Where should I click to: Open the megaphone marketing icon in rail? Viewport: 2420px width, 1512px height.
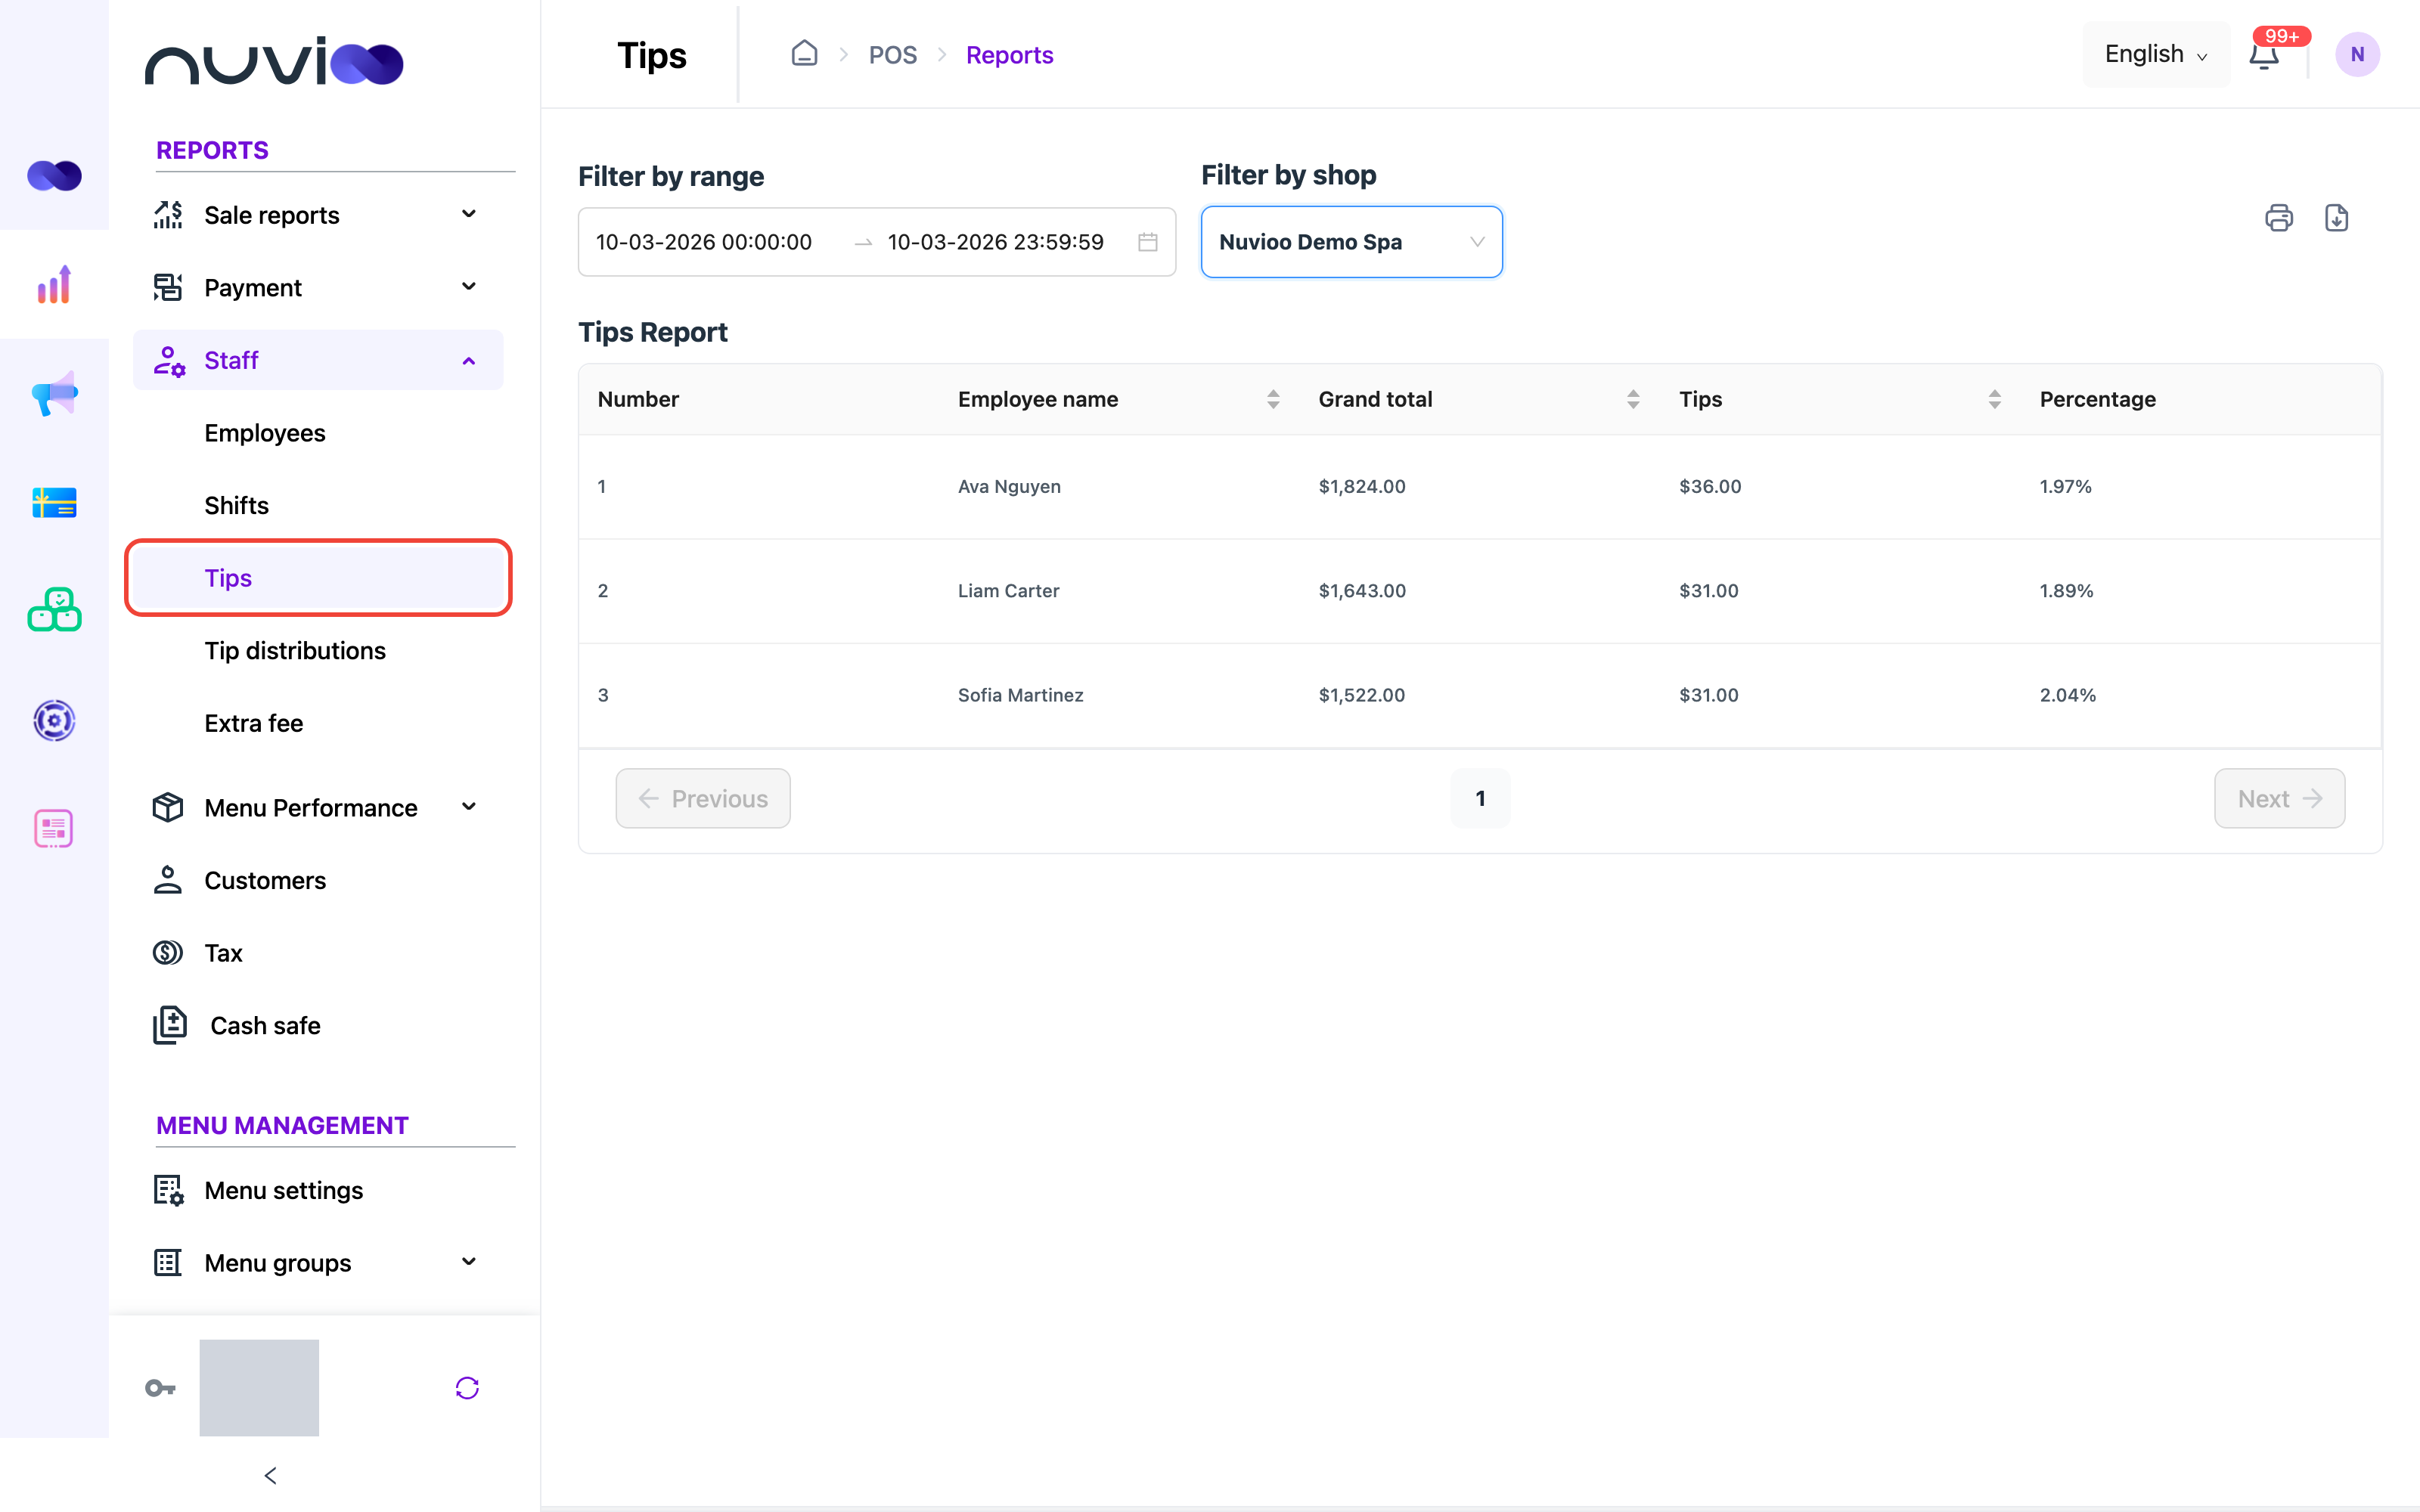pyautogui.click(x=54, y=394)
